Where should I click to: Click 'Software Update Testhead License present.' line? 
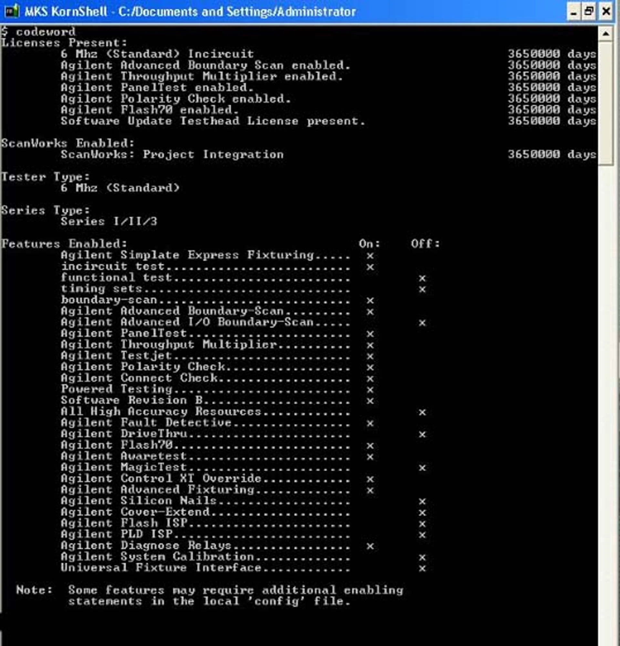tap(213, 121)
